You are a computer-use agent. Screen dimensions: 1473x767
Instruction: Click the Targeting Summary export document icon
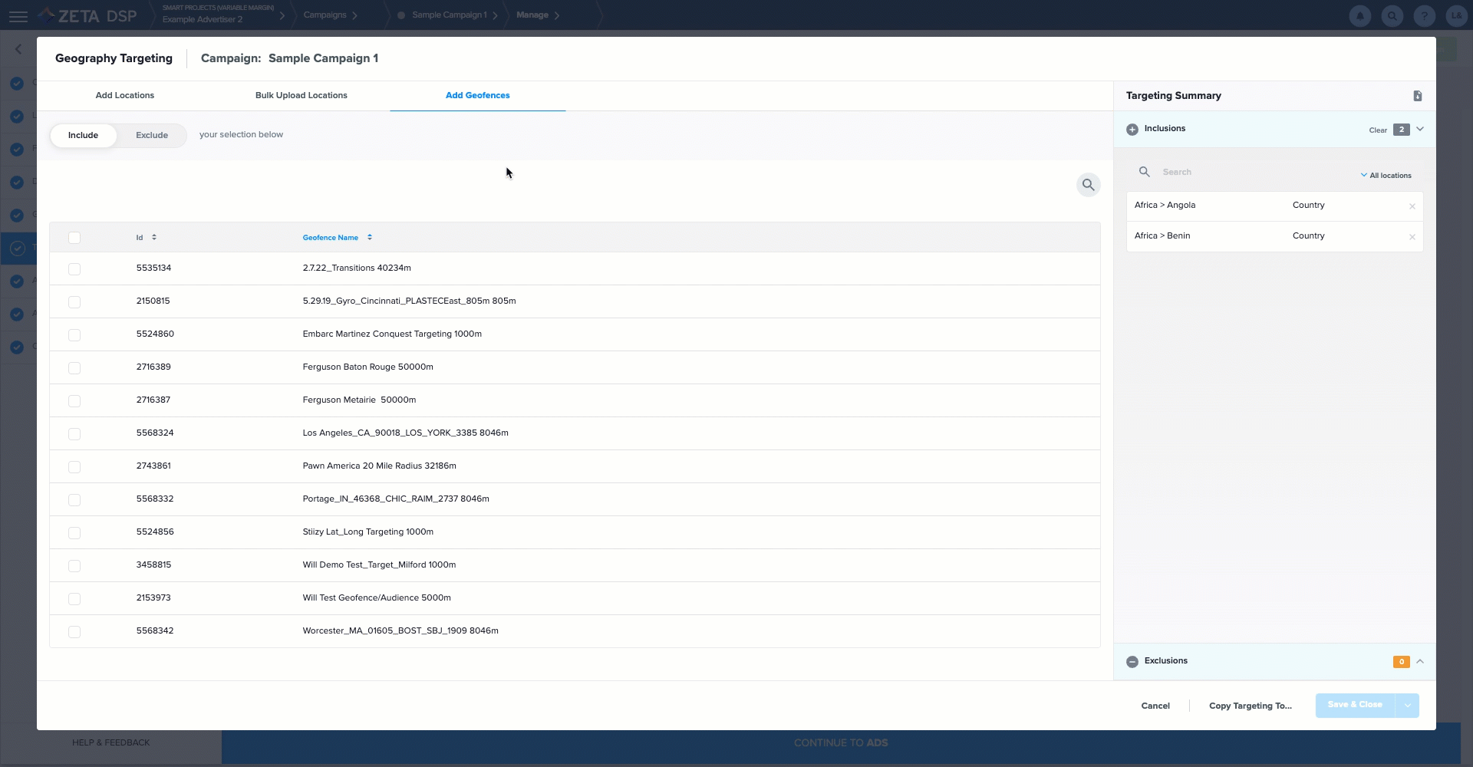[x=1417, y=96]
